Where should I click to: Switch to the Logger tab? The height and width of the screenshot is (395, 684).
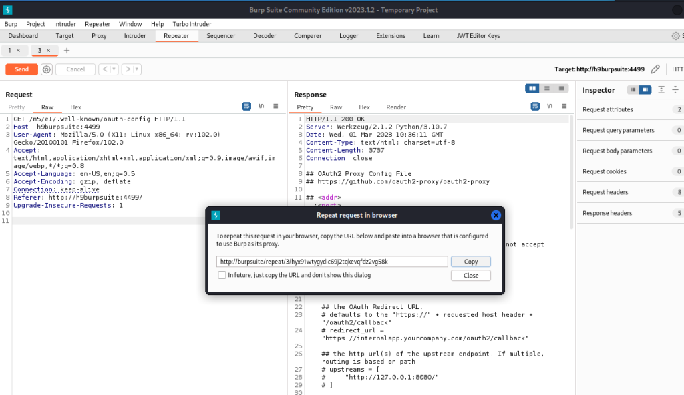pyautogui.click(x=349, y=36)
